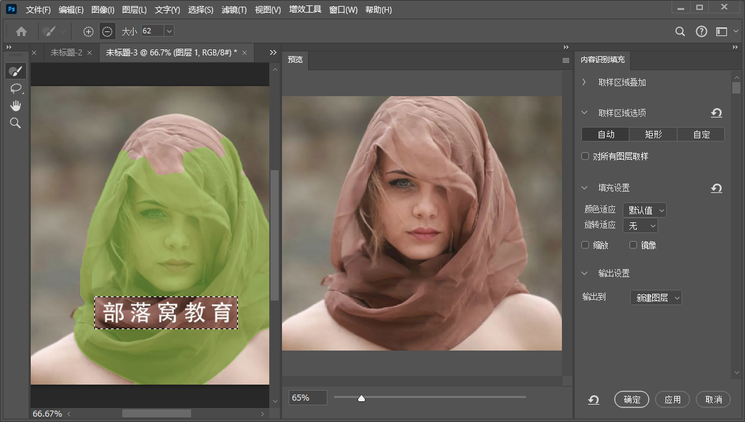Click the add-to-overlay plus icon
Viewport: 745px width, 422px height.
pos(88,31)
